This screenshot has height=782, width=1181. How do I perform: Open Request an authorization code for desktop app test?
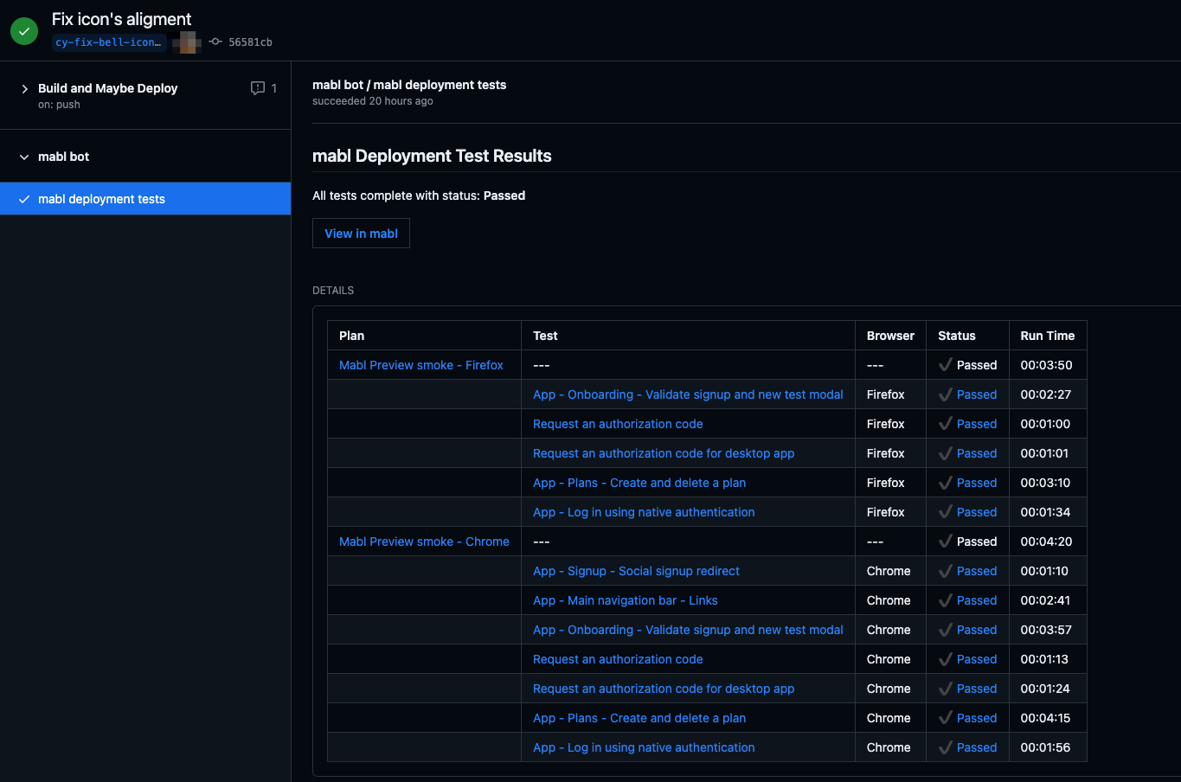point(664,452)
